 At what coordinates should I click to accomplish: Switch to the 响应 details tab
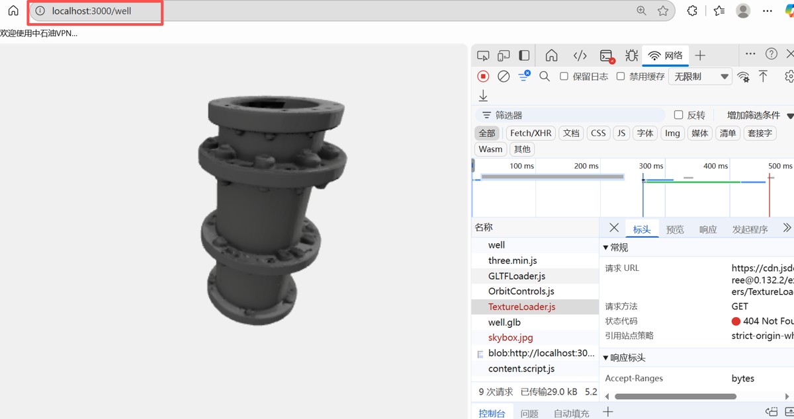point(708,229)
